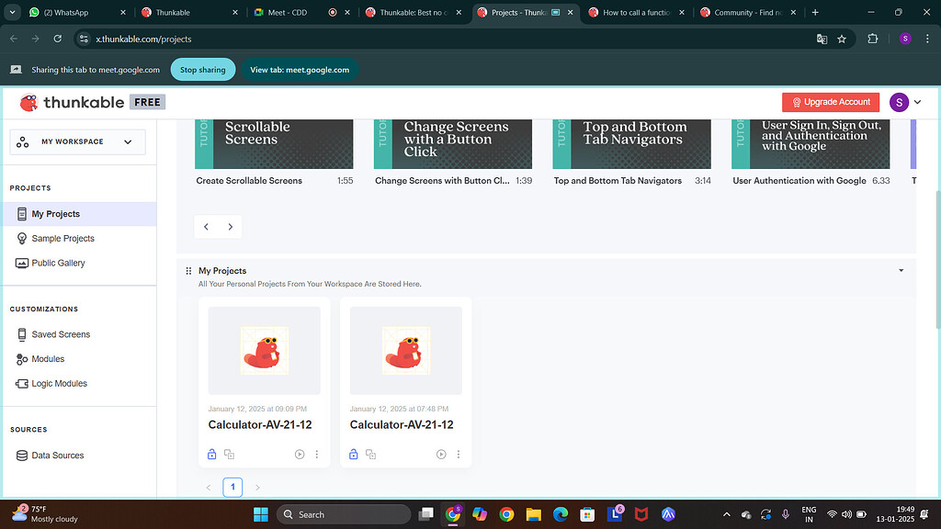Collapse the My Projects section

(x=901, y=270)
